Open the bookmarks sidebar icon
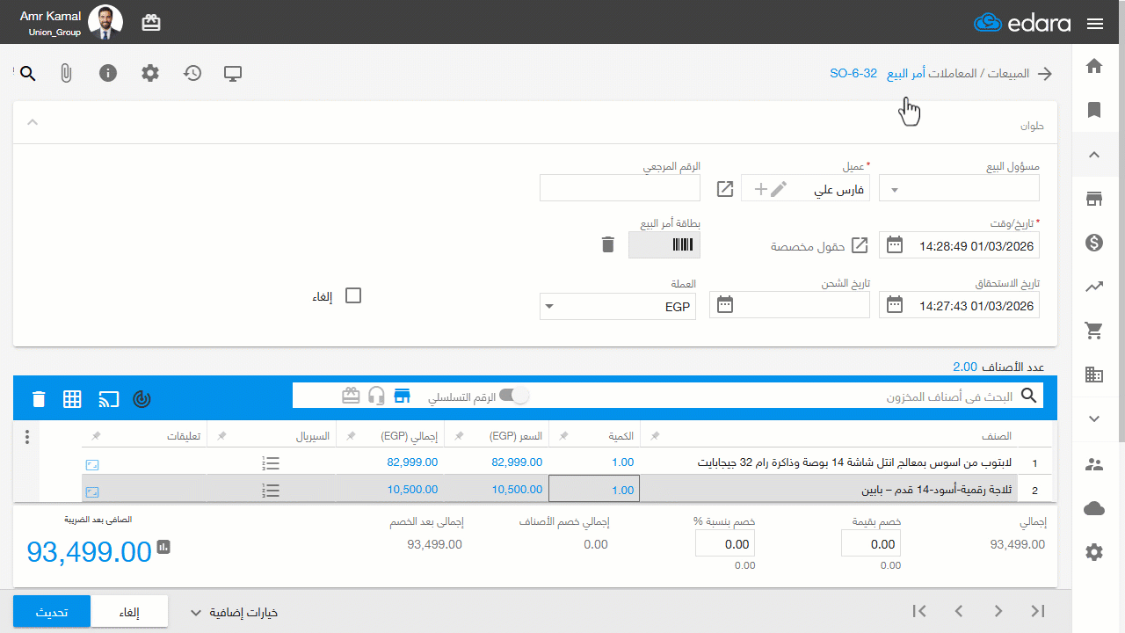1125x633 pixels. (1094, 110)
